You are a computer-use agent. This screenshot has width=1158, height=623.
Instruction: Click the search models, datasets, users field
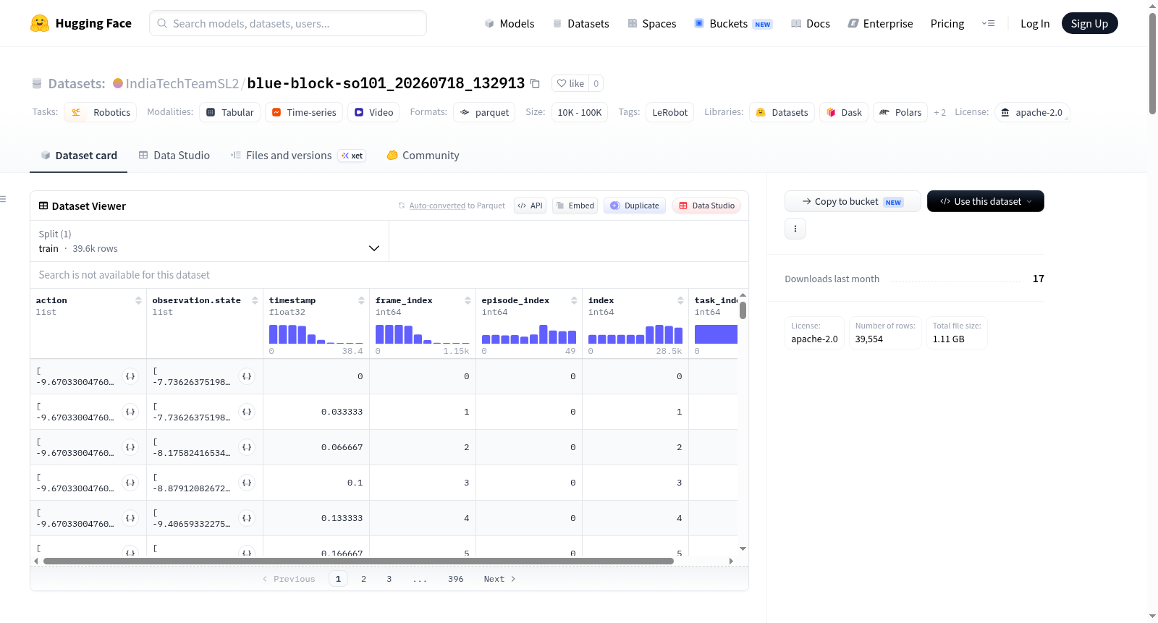coord(288,23)
